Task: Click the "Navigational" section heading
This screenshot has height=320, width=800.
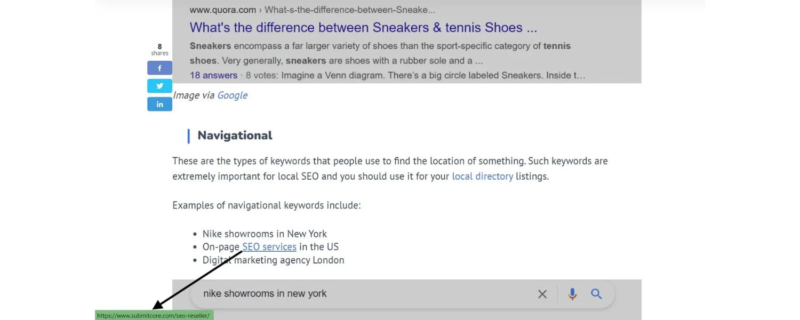Action: (x=235, y=135)
